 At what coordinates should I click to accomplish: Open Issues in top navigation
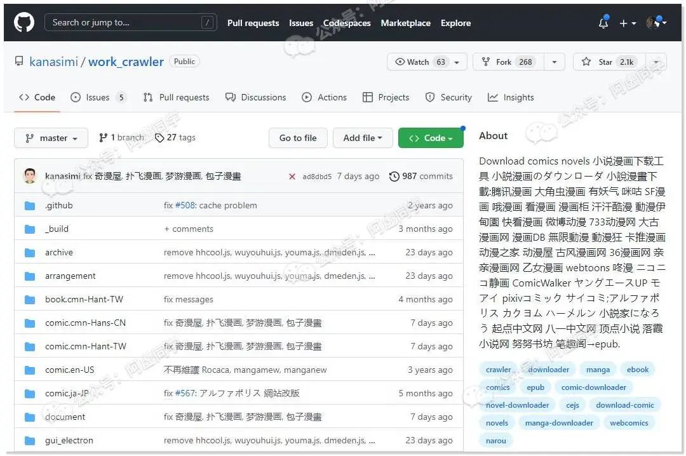pyautogui.click(x=301, y=23)
